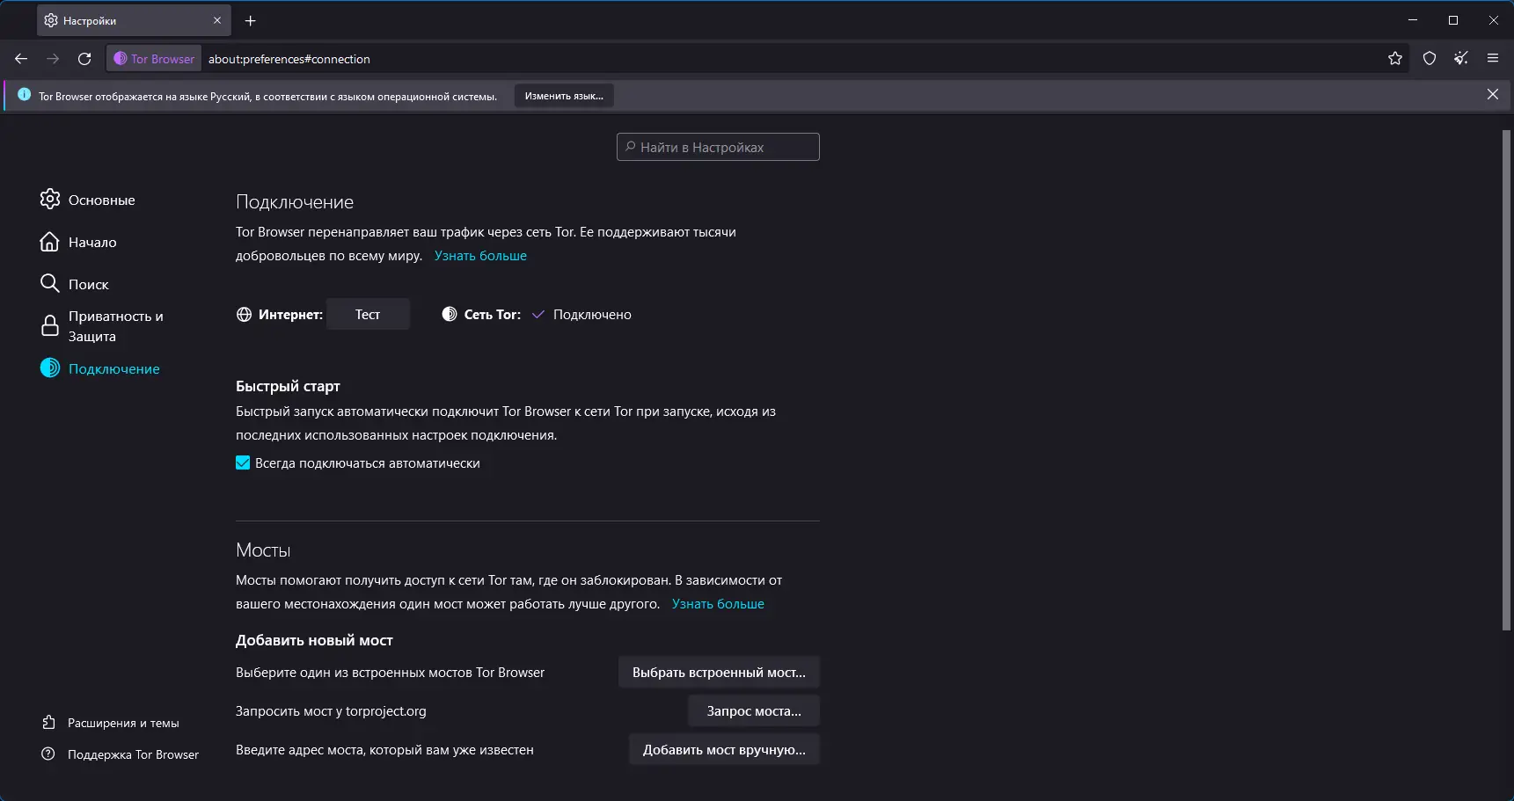This screenshot has width=1514, height=801.
Task: Close the Настройки tab
Action: pyautogui.click(x=217, y=20)
